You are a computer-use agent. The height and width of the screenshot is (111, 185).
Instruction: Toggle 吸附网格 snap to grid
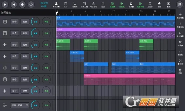point(140,5)
